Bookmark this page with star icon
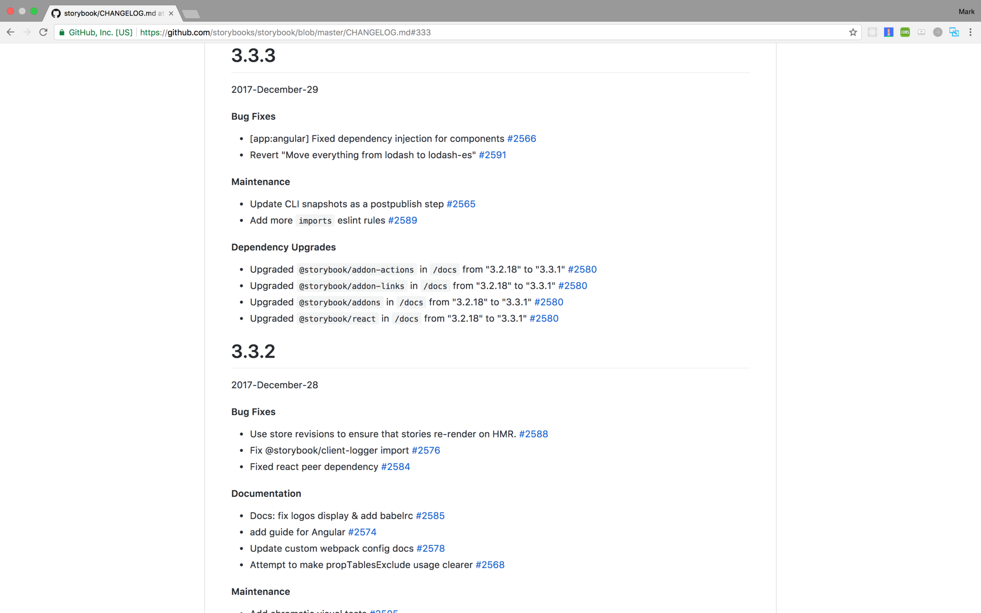 852,32
